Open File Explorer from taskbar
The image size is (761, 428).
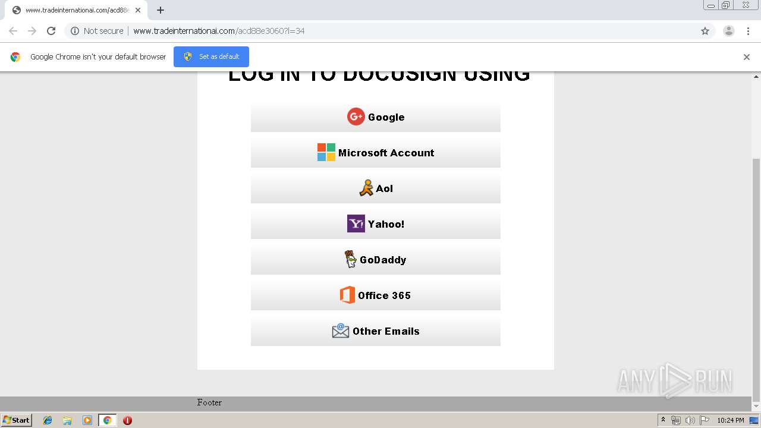(67, 420)
